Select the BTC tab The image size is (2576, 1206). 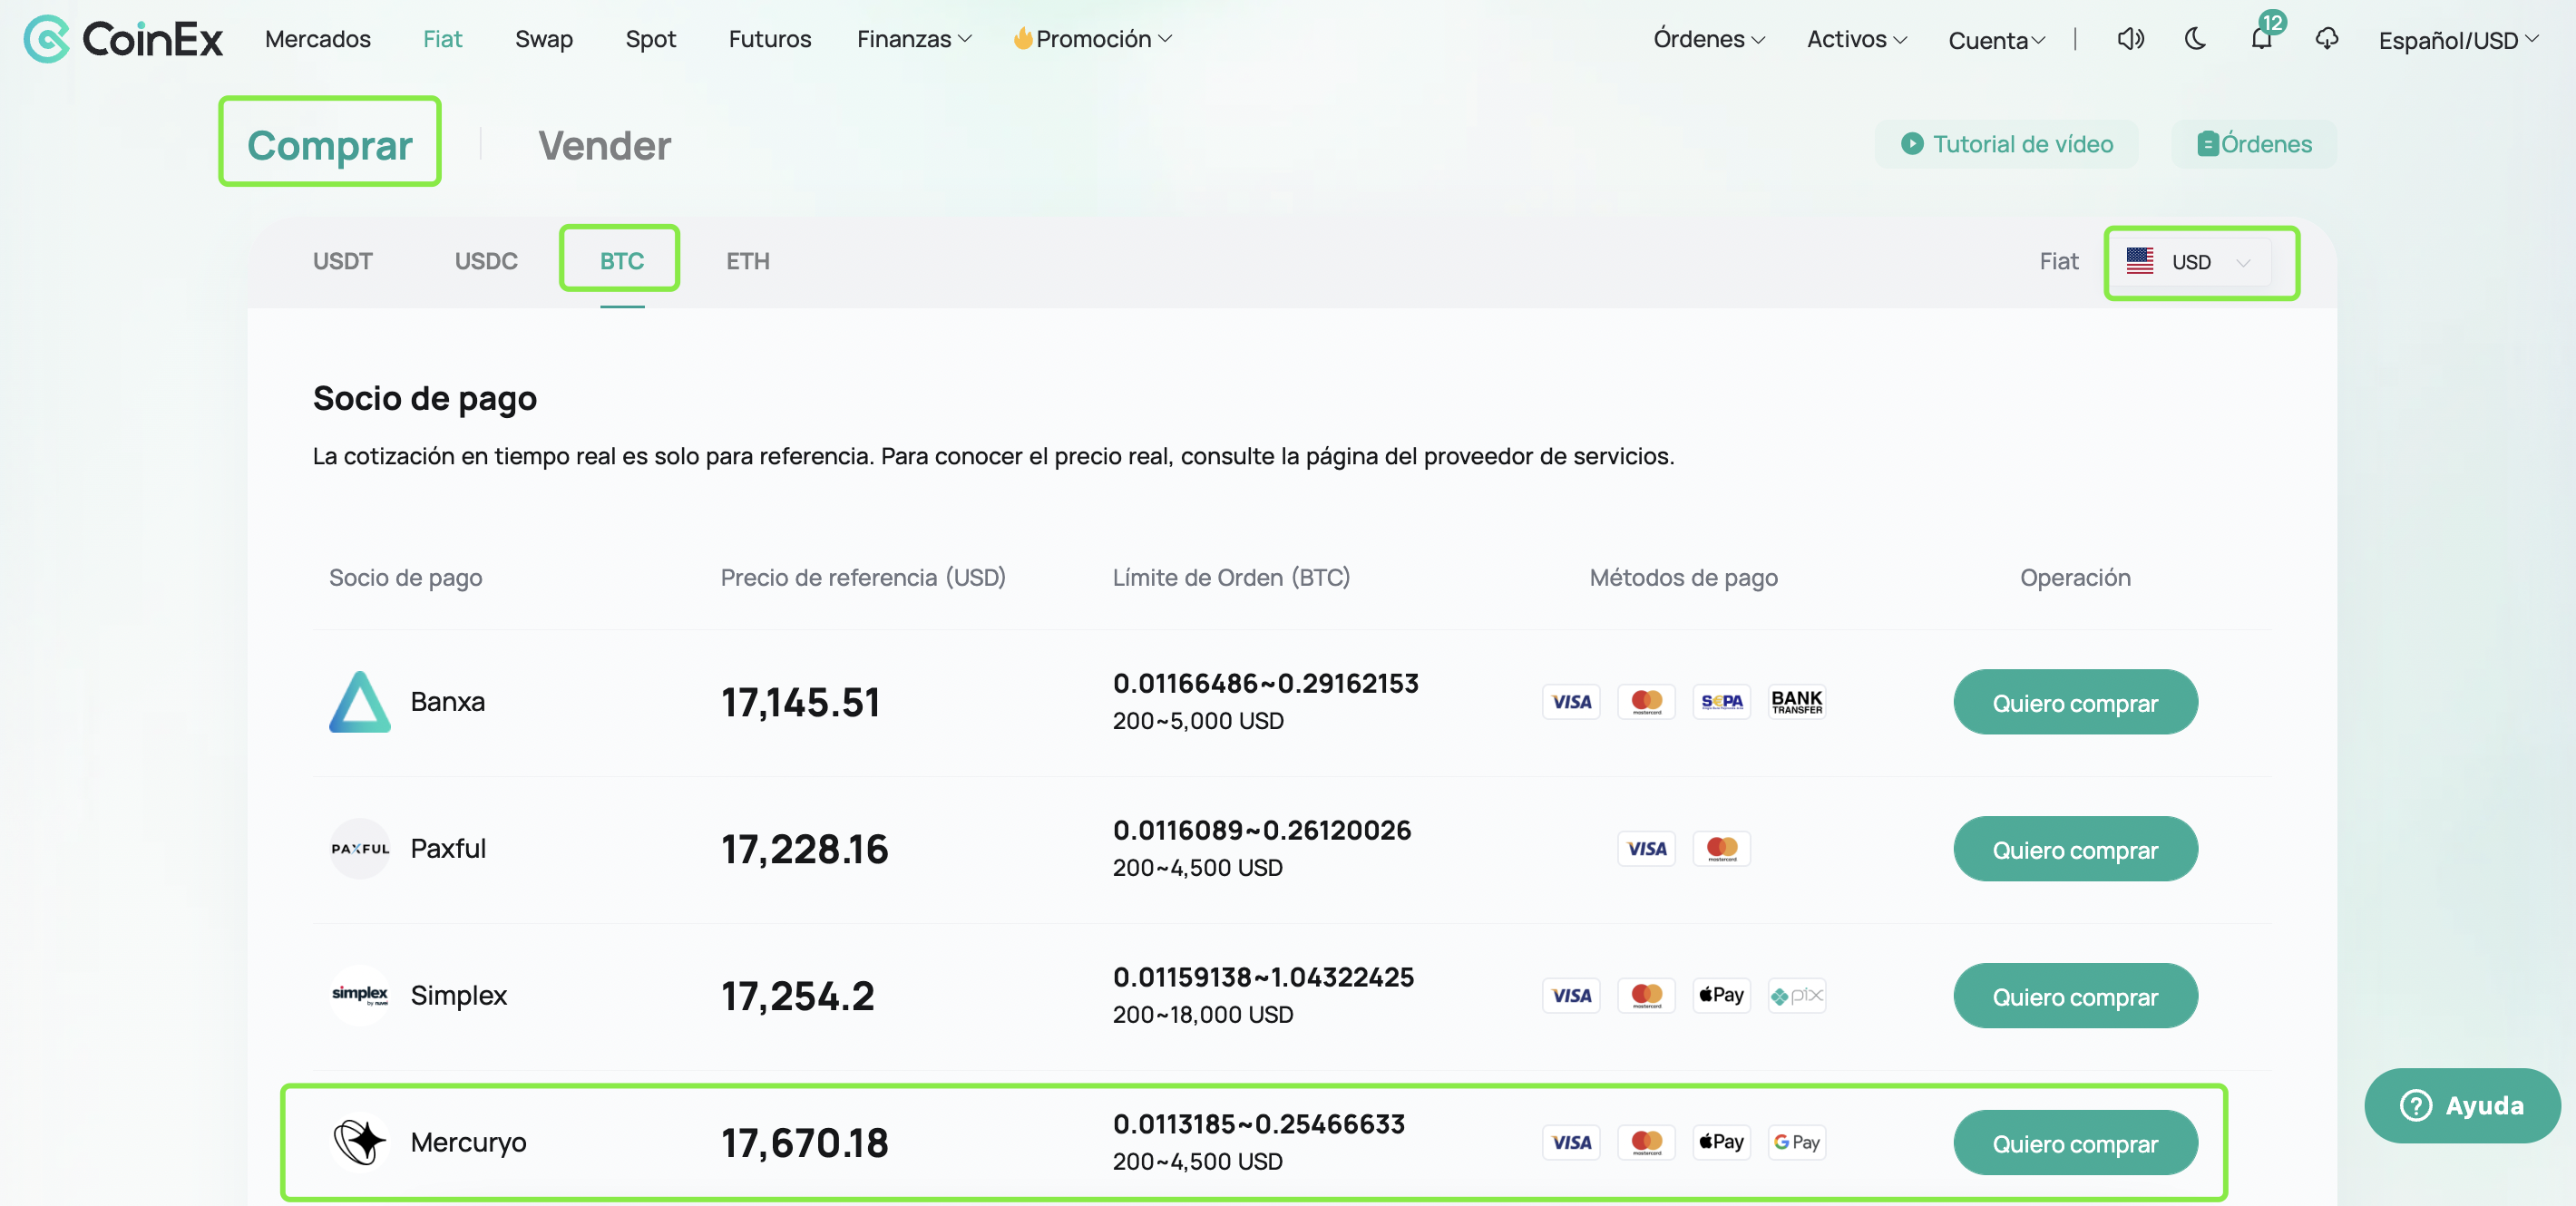tap(622, 261)
